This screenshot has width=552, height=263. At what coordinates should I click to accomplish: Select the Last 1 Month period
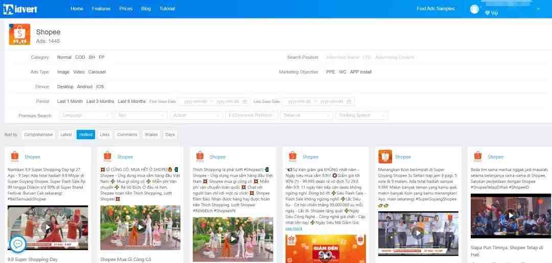click(x=70, y=101)
